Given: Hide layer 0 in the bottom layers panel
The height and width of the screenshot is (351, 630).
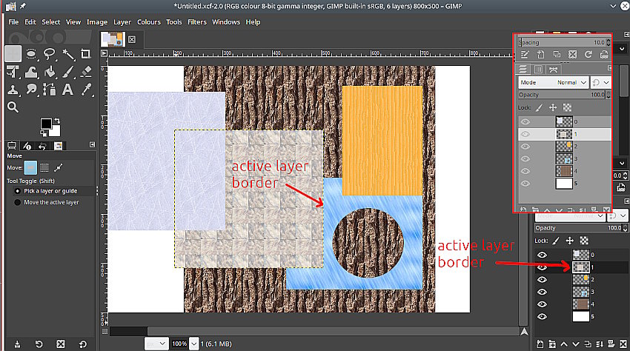Looking at the screenshot, I should [x=542, y=255].
